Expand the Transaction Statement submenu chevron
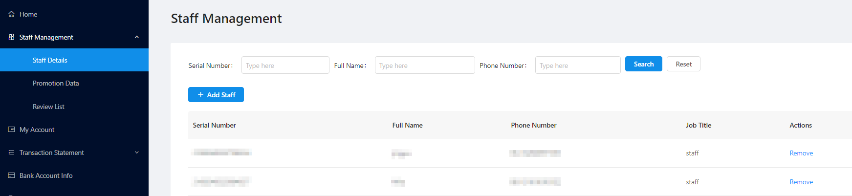 (x=137, y=152)
